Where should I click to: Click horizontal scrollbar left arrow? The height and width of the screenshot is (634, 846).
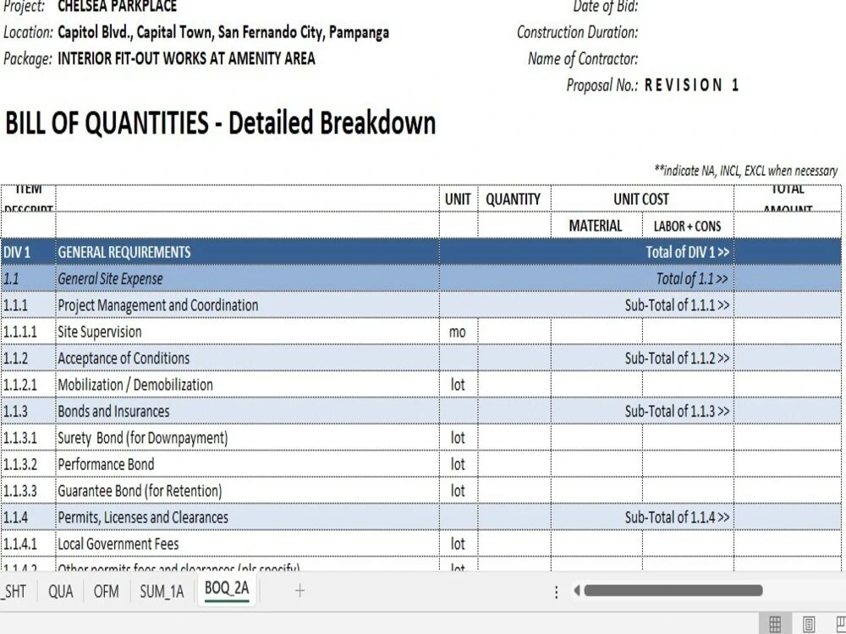(x=577, y=591)
